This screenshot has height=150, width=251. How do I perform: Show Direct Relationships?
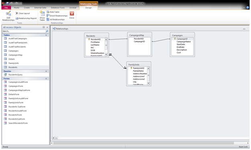coord(57,16)
